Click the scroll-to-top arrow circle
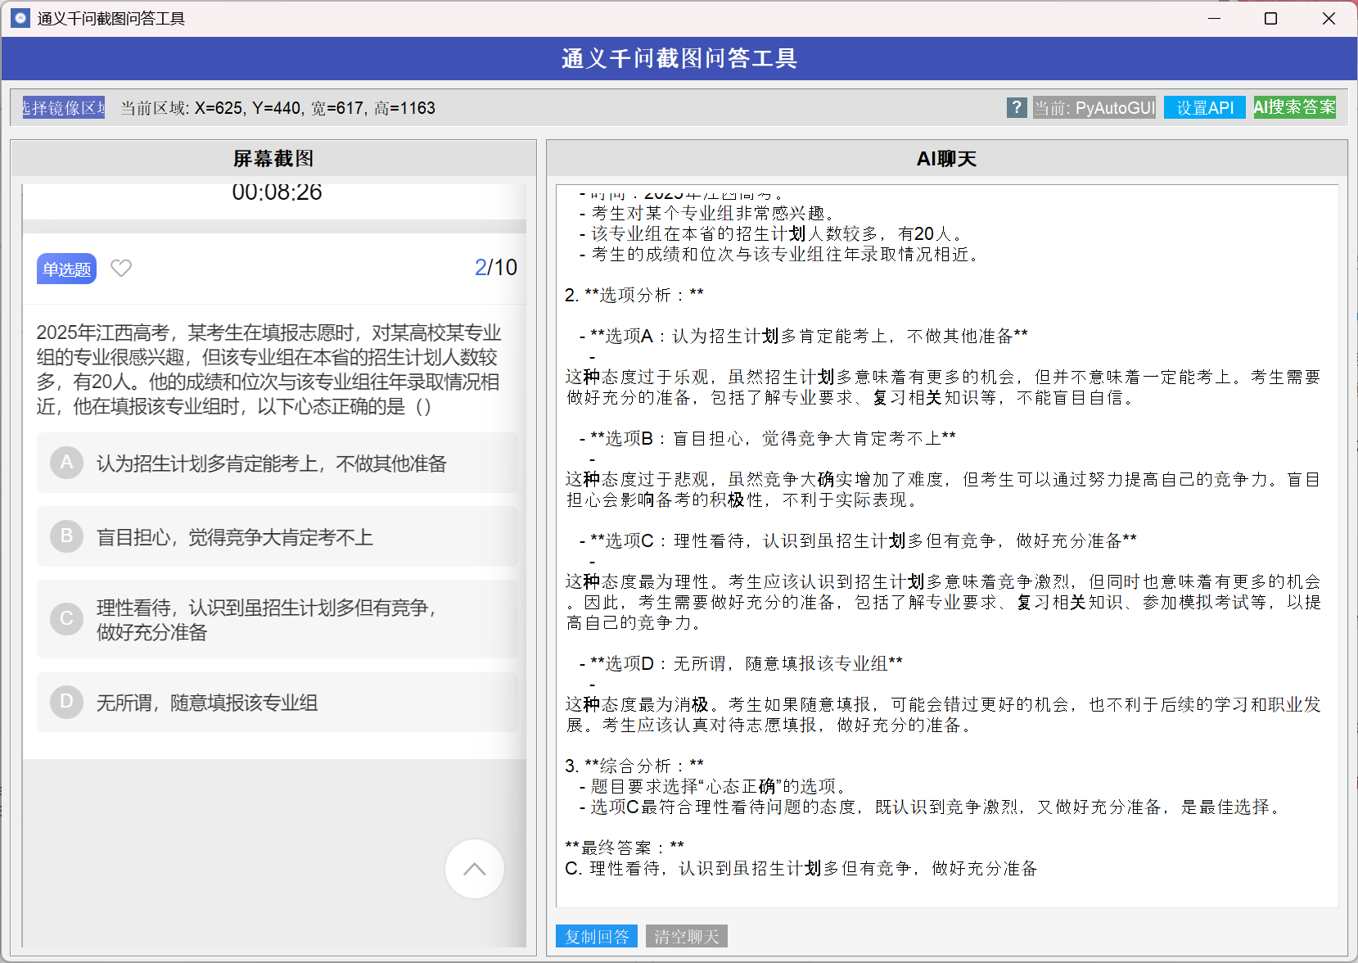1358x963 pixels. [x=474, y=869]
